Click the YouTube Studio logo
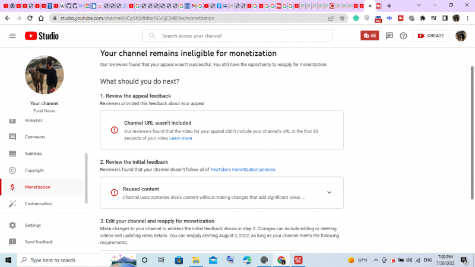Image resolution: width=475 pixels, height=267 pixels. (x=42, y=36)
